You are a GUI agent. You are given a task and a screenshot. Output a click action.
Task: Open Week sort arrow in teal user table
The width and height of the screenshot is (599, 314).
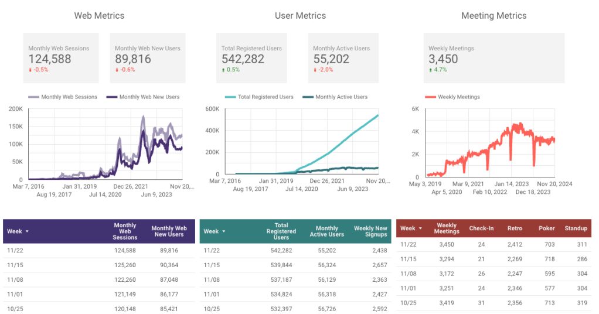click(224, 231)
